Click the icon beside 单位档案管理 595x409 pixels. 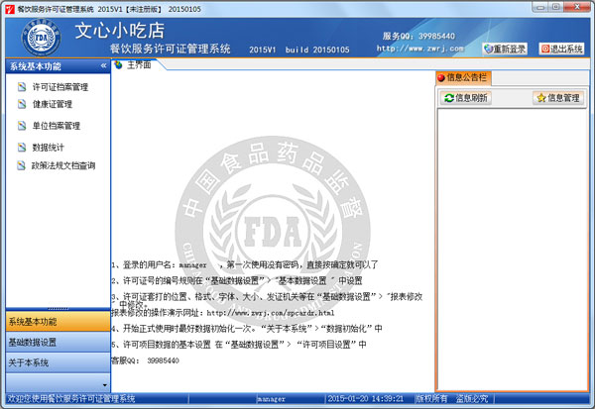point(22,126)
